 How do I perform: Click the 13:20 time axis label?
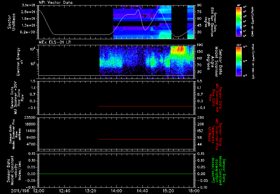click(x=91, y=191)
